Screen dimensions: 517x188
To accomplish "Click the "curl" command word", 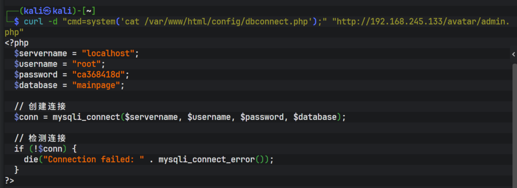I will tap(34, 22).
